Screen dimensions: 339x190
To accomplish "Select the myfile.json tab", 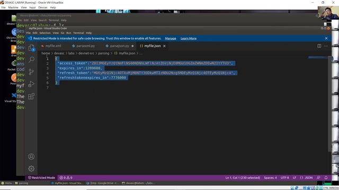I will [153, 46].
